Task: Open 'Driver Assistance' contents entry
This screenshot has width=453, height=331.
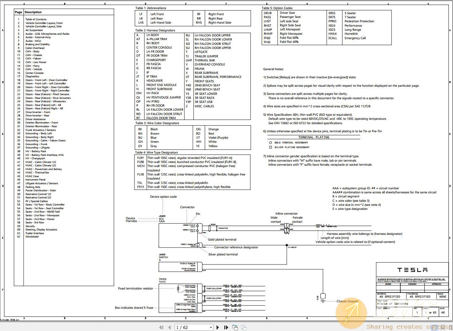Action: coord(35,119)
